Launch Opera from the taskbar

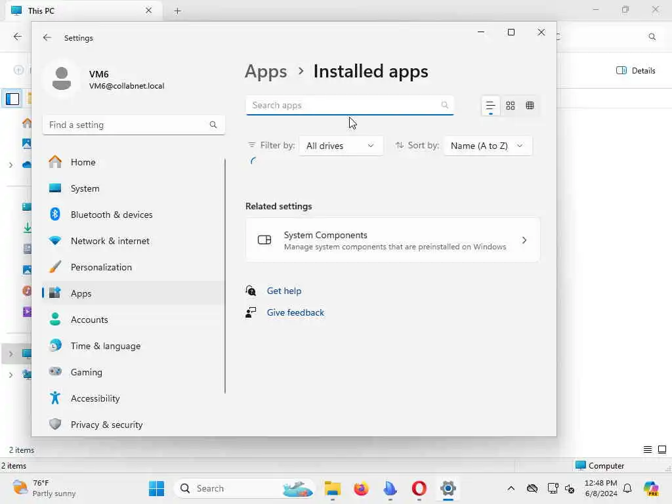pos(419,488)
